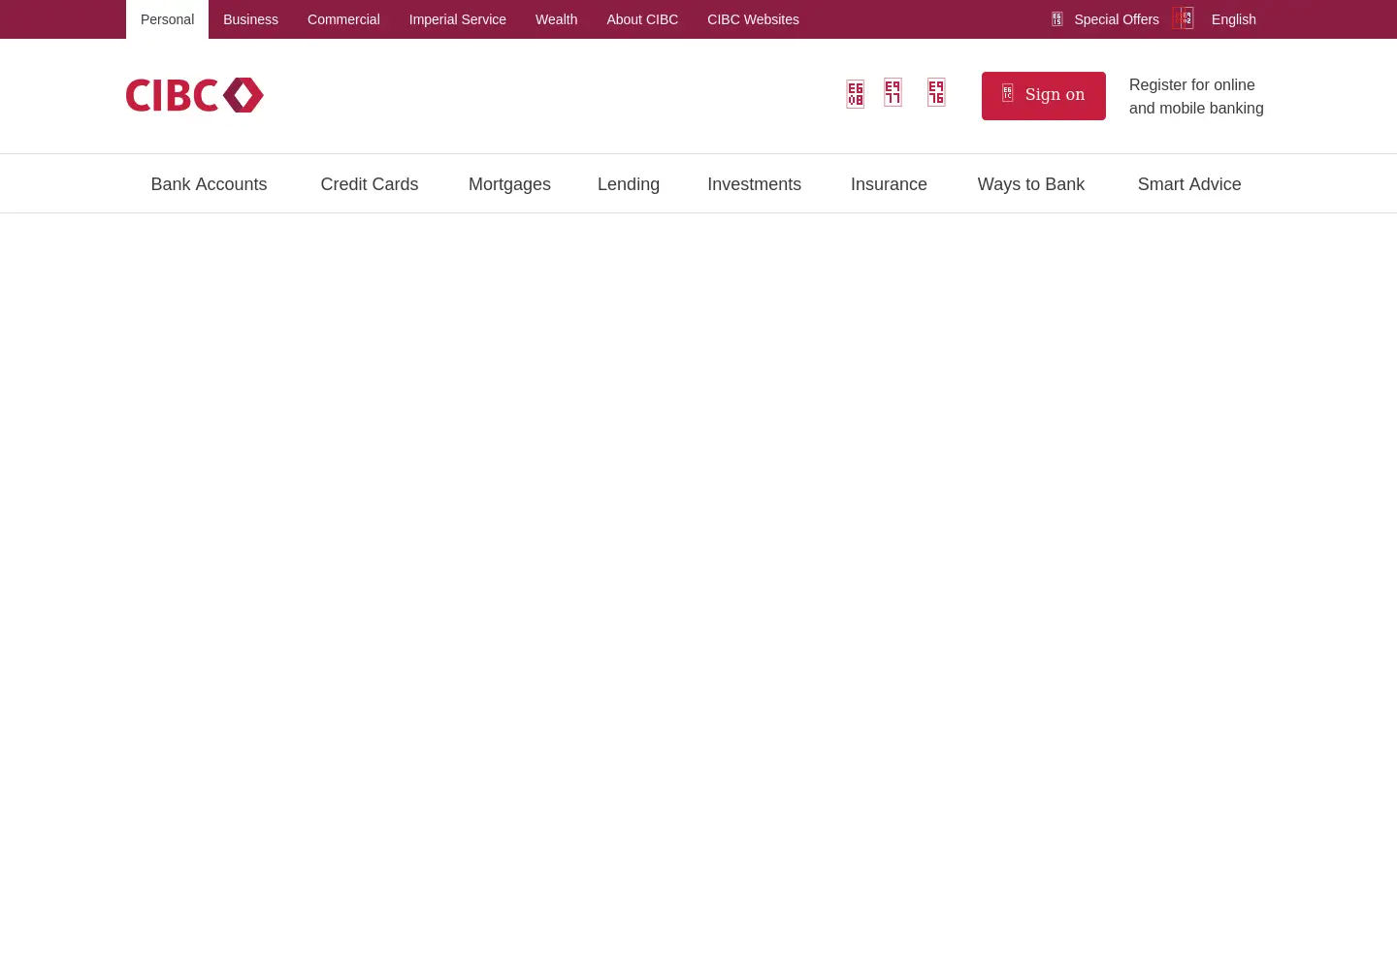Viewport: 1397px width, 970px height.
Task: Open the Personal tab
Action: [167, 19]
